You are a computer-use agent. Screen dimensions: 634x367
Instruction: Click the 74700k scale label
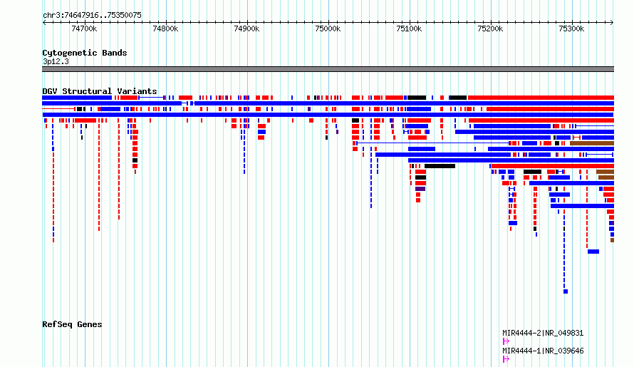click(x=84, y=29)
